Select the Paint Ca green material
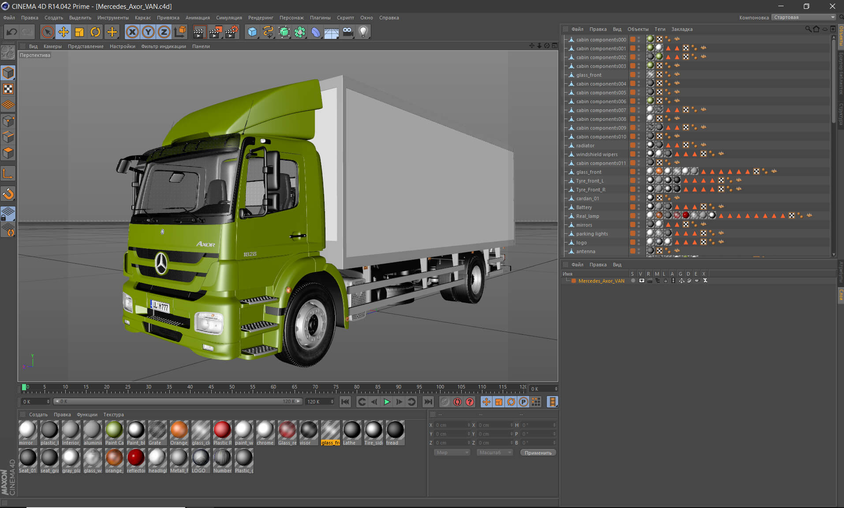Viewport: 844px width, 508px height. coord(114,433)
